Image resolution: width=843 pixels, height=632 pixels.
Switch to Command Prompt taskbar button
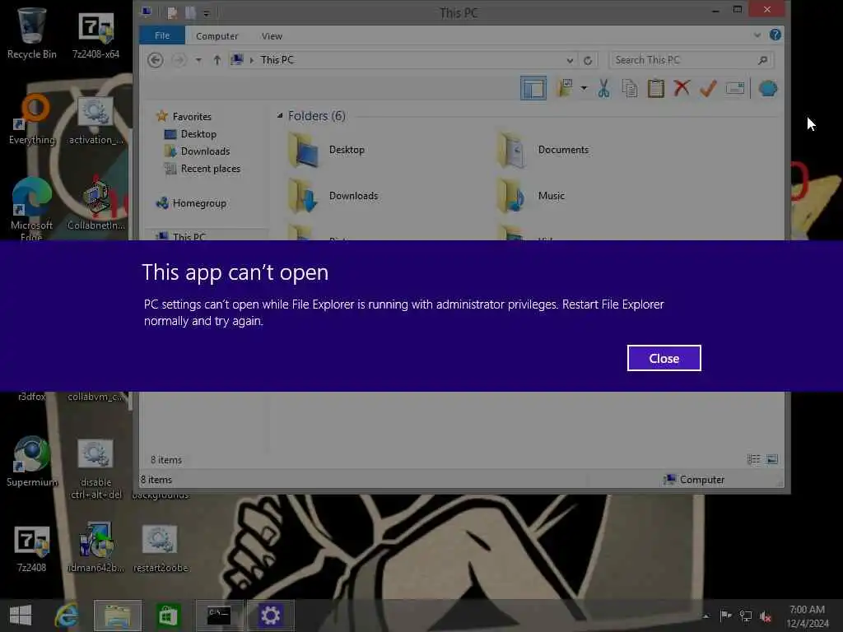tap(219, 616)
